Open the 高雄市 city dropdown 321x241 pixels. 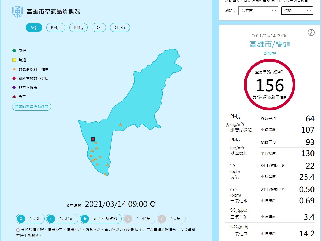(x=258, y=11)
